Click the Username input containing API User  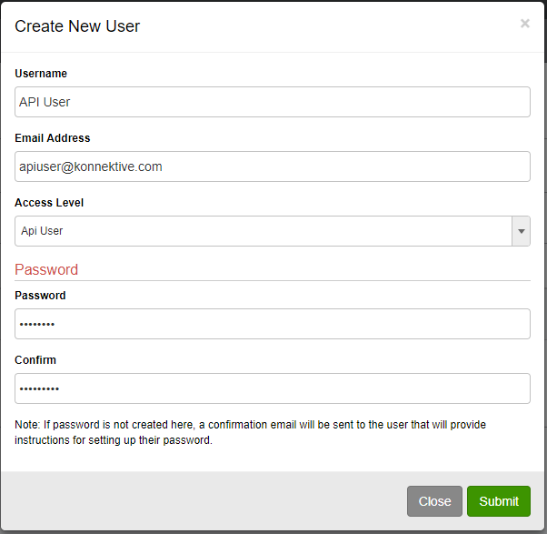pos(272,102)
